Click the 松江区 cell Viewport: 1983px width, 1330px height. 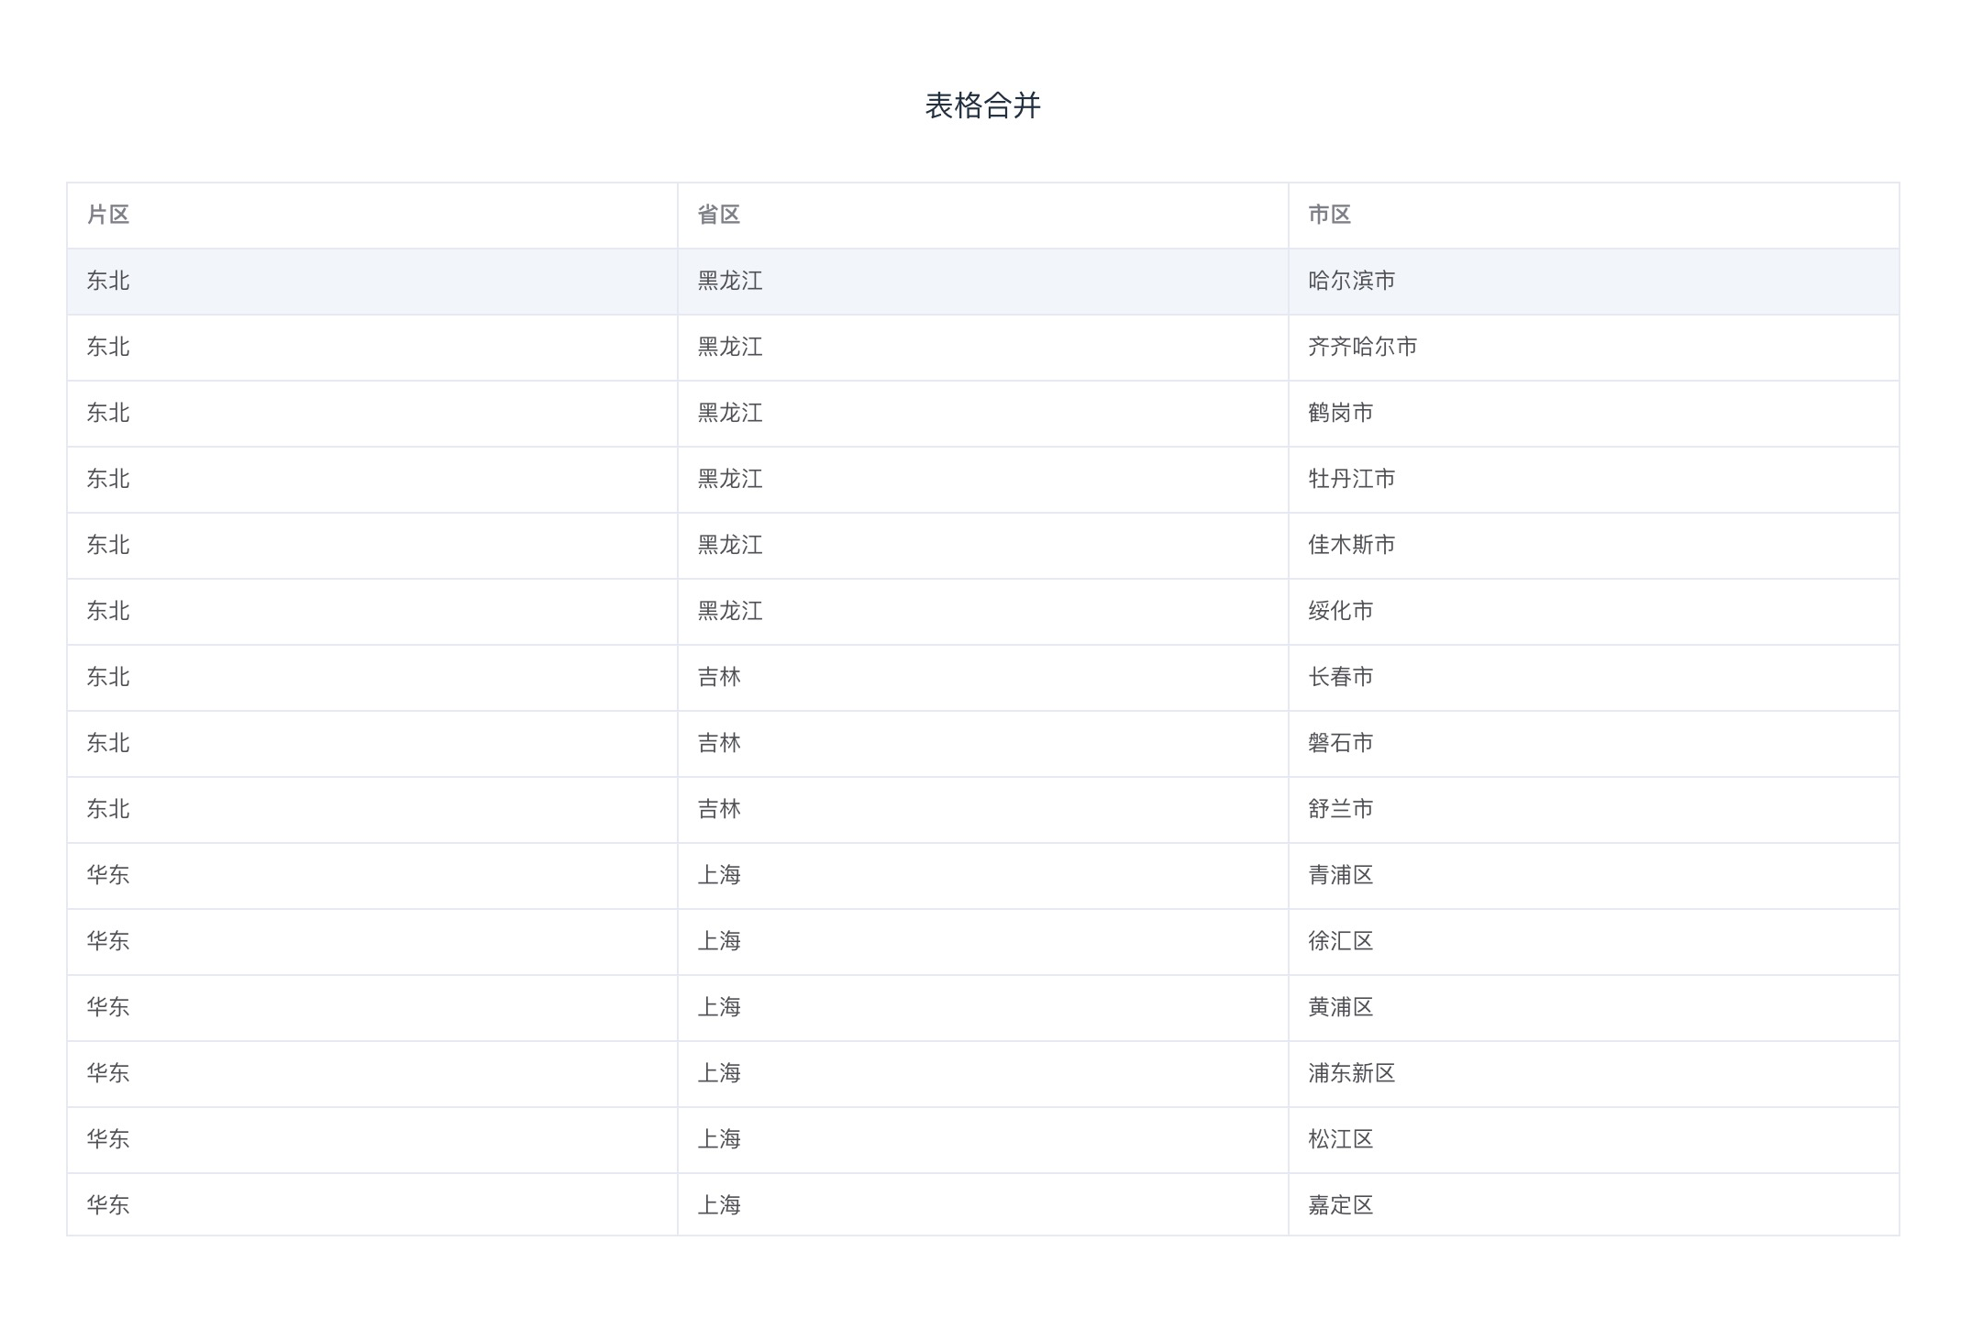point(1340,1139)
